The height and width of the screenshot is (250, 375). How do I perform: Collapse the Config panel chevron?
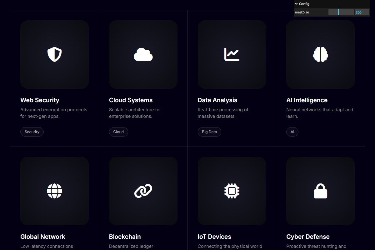point(296,4)
